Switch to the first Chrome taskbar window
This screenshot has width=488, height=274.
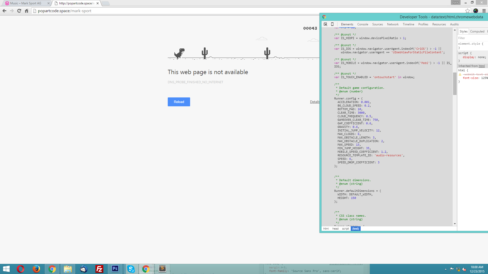[x=52, y=269]
